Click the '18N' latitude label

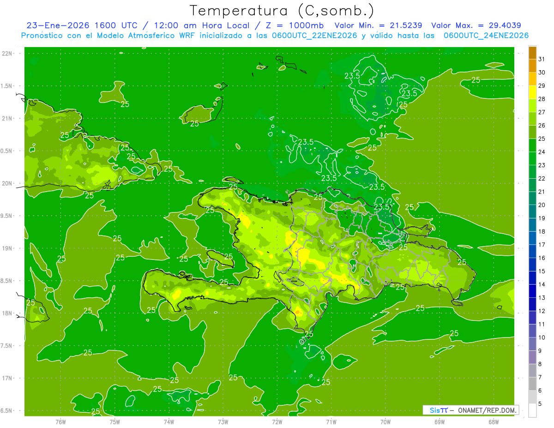click(6, 313)
